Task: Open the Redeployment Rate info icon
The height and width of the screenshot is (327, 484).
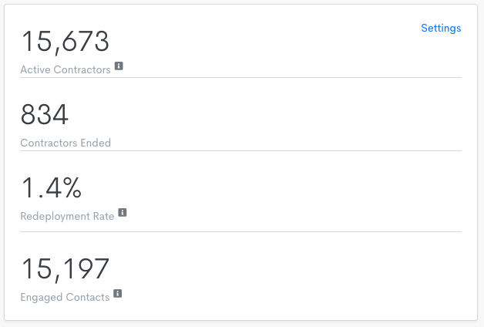Action: [x=123, y=213]
